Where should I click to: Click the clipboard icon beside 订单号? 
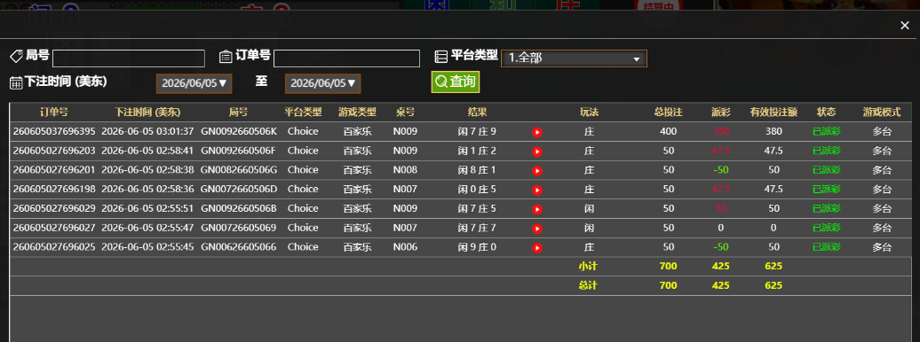[226, 56]
